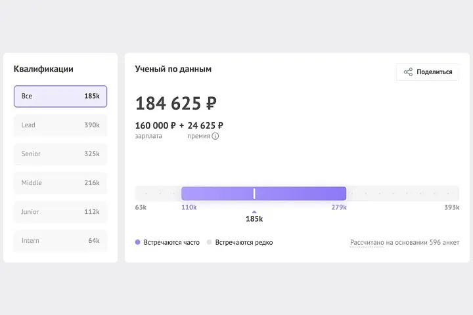Select the Lead qualification option
Image resolution: width=473 pixels, height=315 pixels.
(x=60, y=125)
